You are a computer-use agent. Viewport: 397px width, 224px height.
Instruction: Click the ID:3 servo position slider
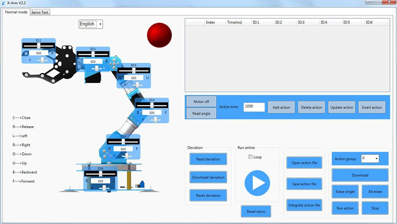[134, 70]
